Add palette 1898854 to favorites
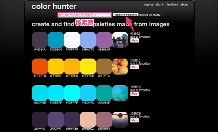This screenshot has height=132, width=218. tap(140, 116)
